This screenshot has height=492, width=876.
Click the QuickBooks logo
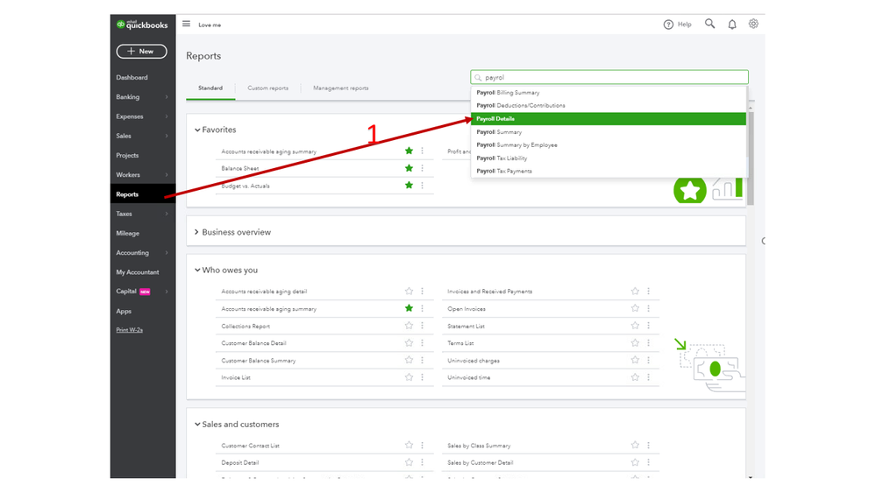pyautogui.click(x=142, y=25)
